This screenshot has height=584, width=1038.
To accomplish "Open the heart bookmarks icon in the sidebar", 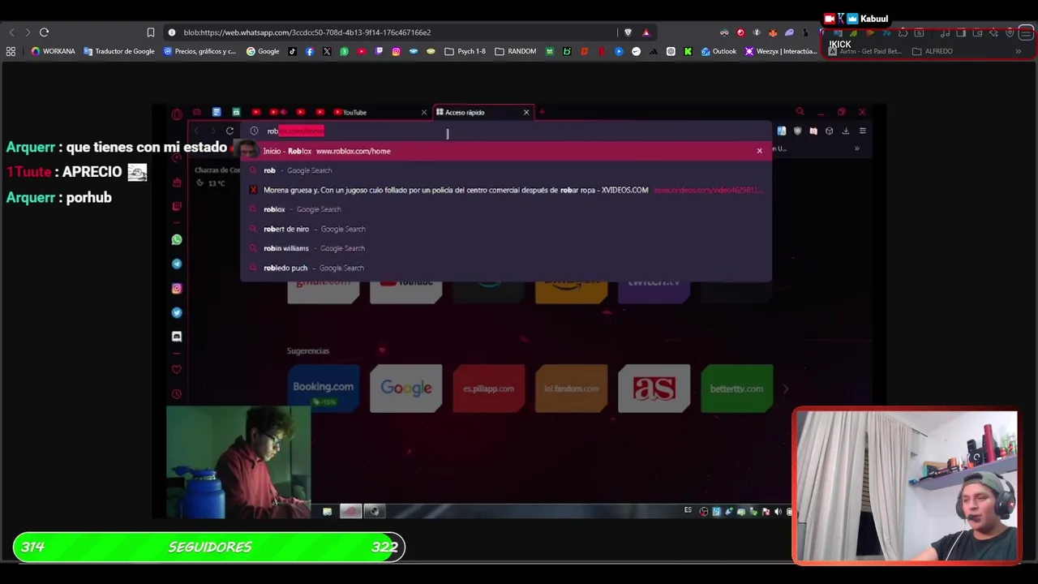I will 177,370.
